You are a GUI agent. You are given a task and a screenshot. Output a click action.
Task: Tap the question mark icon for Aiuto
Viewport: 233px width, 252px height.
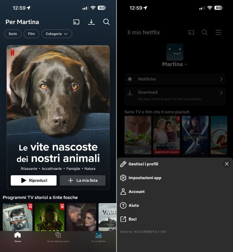[123, 205]
